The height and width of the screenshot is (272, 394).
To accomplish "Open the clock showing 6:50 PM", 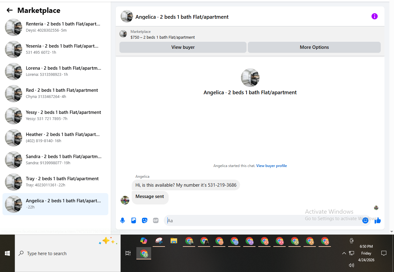I will click(x=366, y=253).
